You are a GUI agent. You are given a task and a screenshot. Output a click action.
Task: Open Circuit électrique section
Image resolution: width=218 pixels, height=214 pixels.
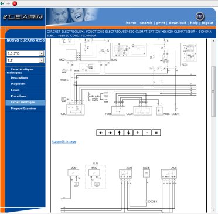tap(23, 102)
